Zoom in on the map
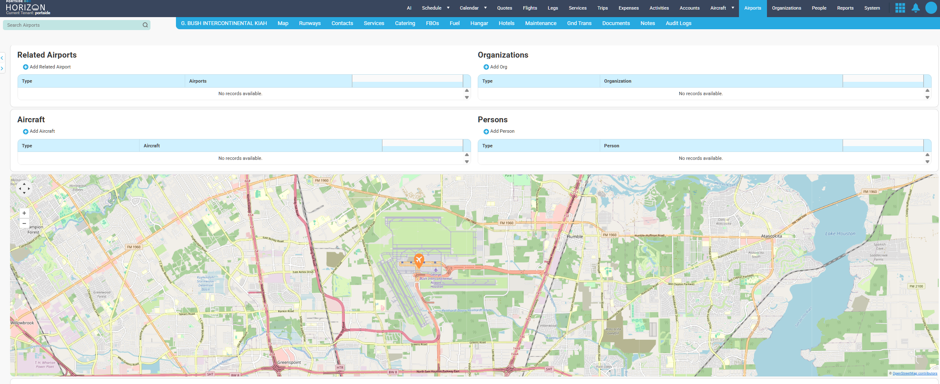The image size is (940, 384). [x=24, y=213]
